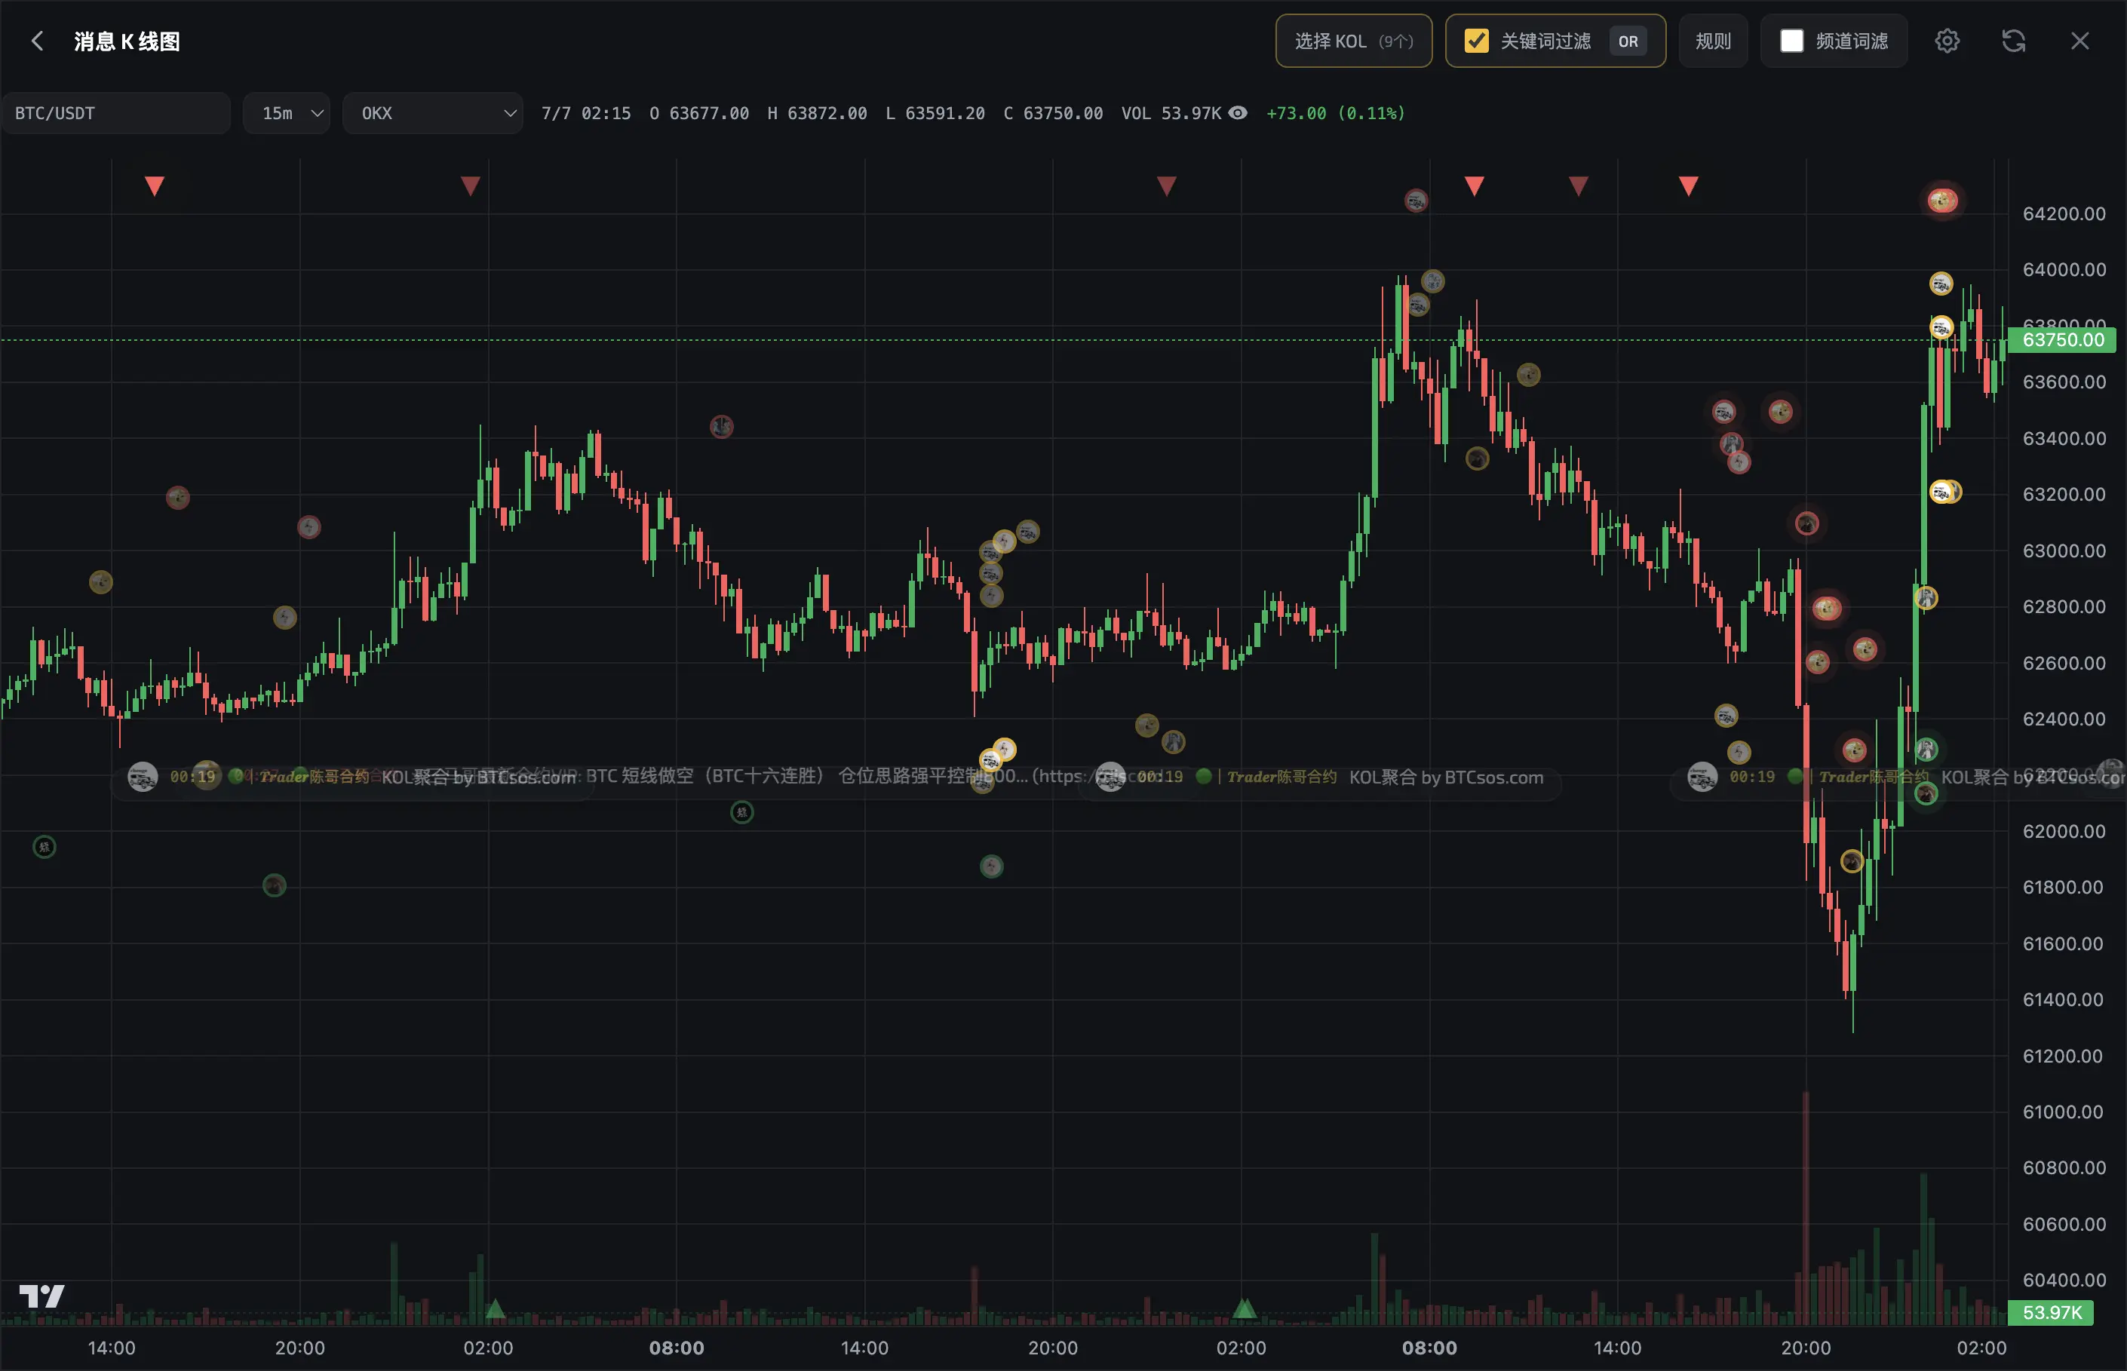
Task: Click the 63750.00 current price label
Action: 2062,340
